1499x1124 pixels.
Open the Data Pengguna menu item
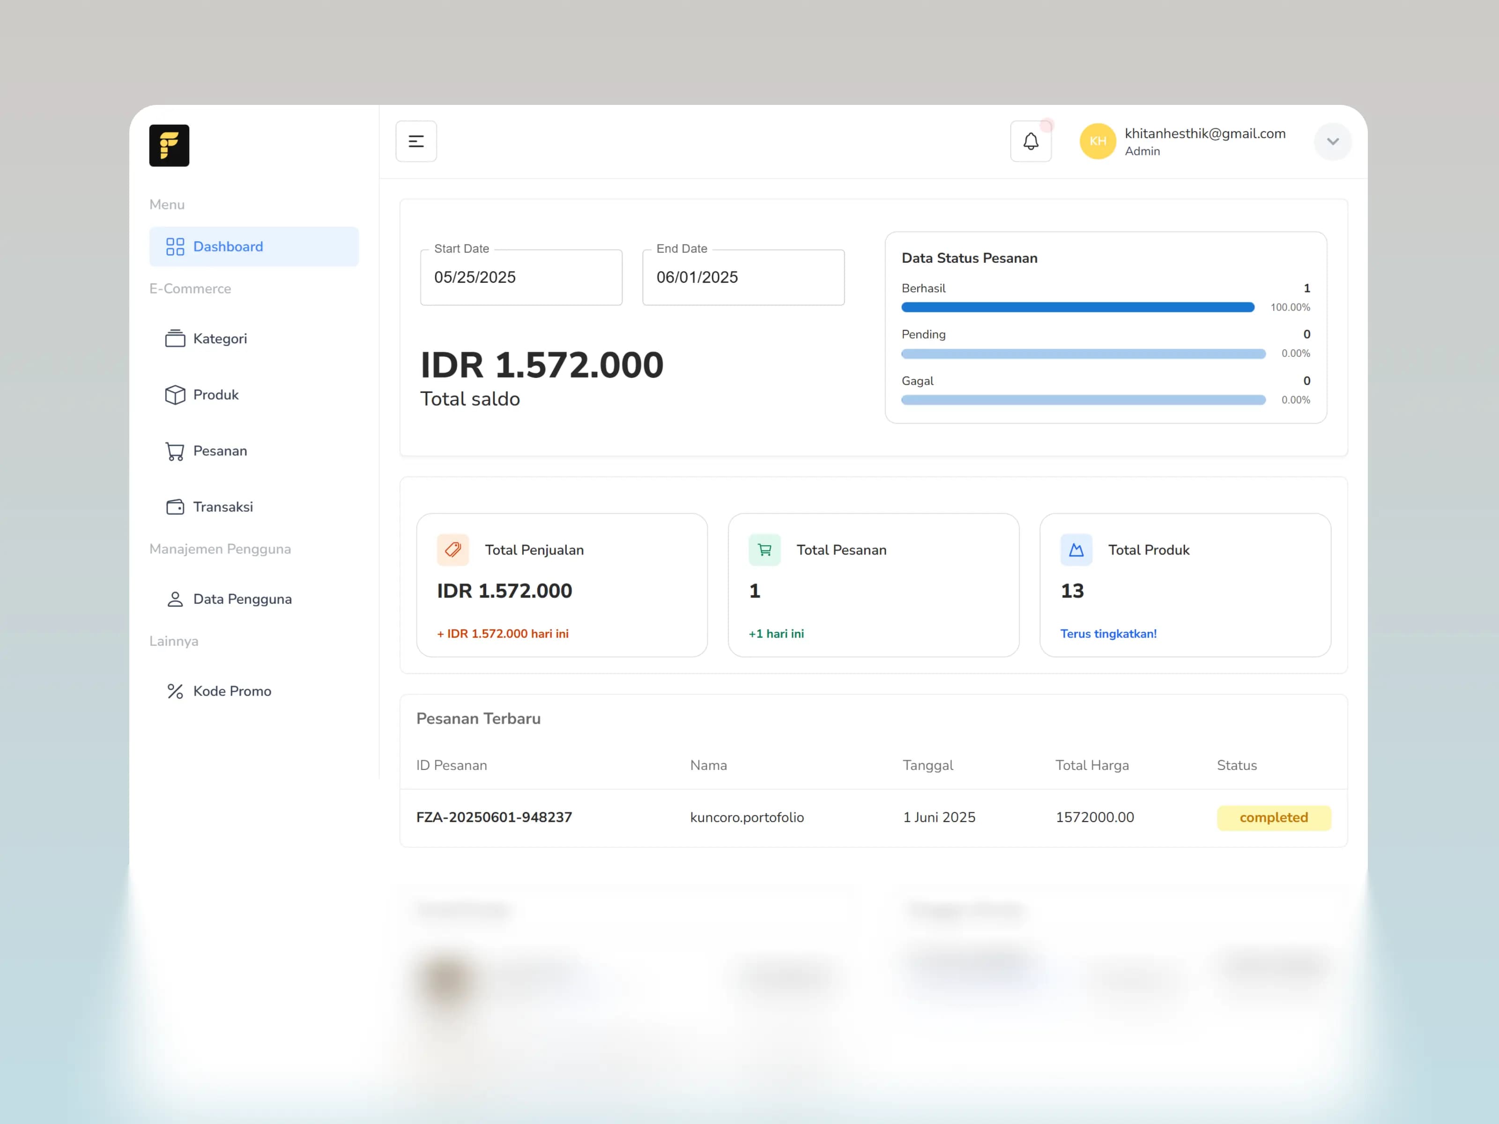click(x=254, y=599)
